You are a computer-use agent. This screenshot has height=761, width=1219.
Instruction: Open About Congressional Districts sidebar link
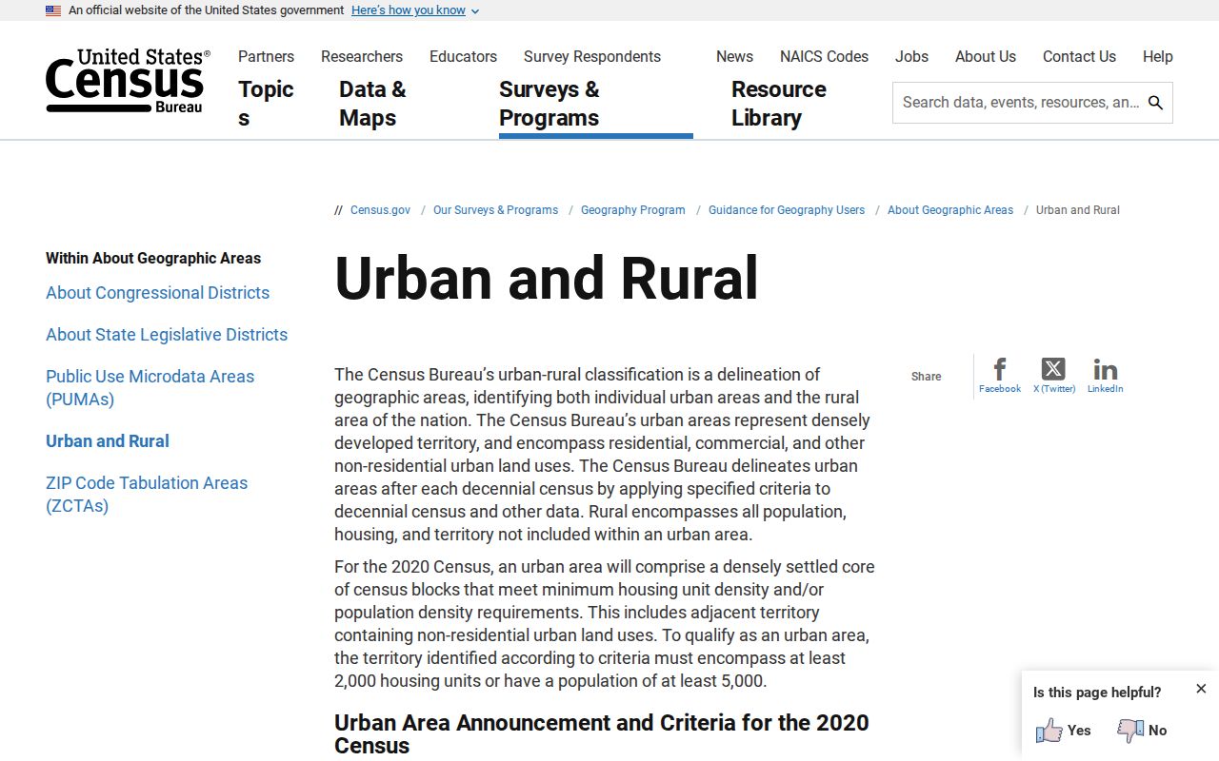coord(157,293)
